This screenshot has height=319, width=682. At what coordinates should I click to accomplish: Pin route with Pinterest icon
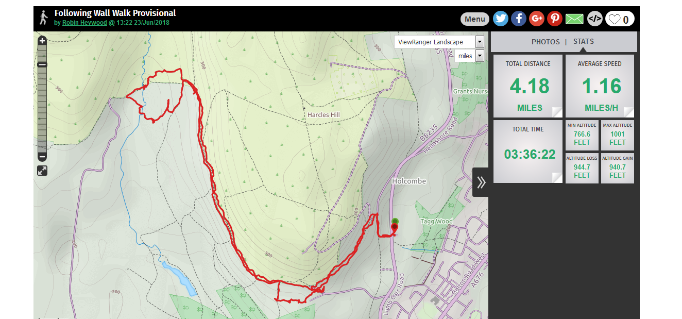555,19
